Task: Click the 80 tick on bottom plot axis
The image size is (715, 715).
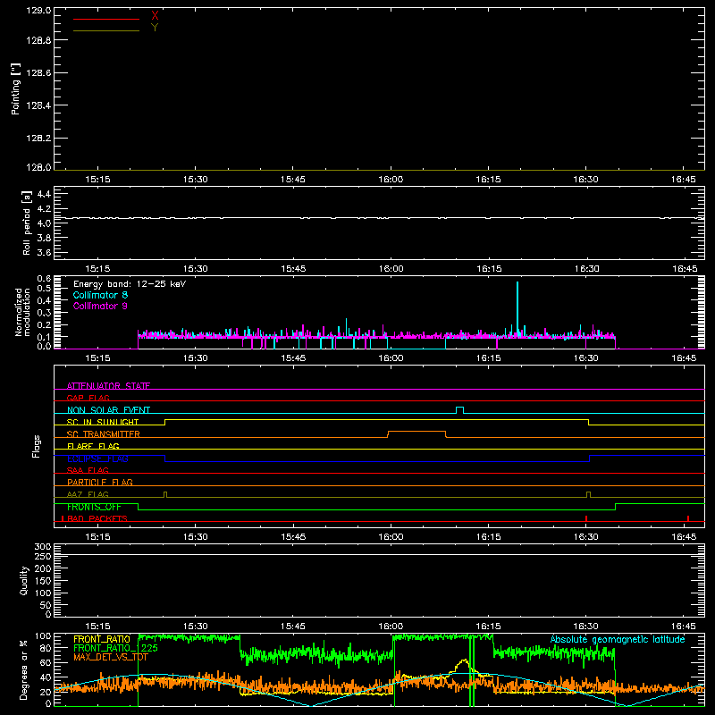Action: [46, 647]
